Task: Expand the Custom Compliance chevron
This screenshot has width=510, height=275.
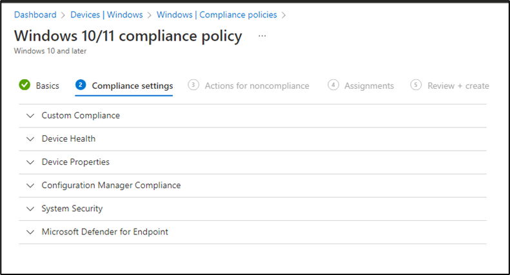Action: [30, 116]
